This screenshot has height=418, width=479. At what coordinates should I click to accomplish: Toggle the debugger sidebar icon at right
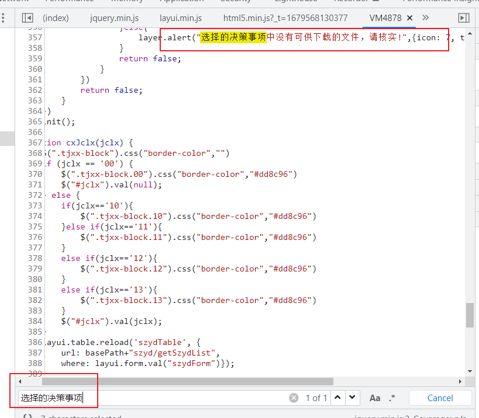[463, 18]
